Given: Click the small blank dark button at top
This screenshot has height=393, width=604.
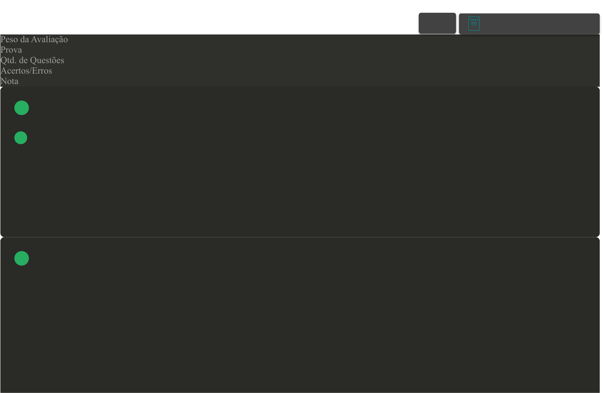Looking at the screenshot, I should coord(437,23).
